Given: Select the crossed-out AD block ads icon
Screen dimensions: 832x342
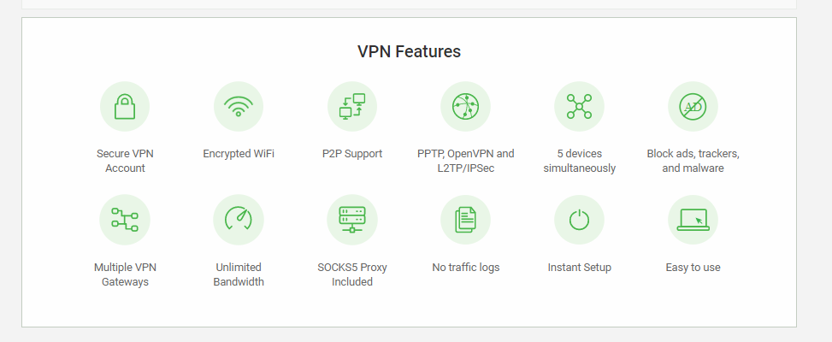Looking at the screenshot, I should (x=693, y=107).
